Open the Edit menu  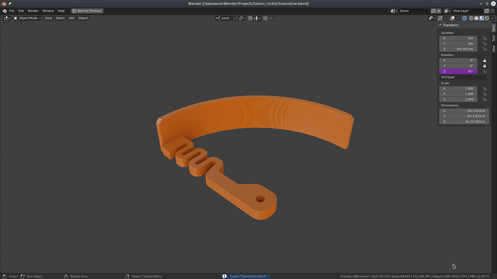(21, 11)
